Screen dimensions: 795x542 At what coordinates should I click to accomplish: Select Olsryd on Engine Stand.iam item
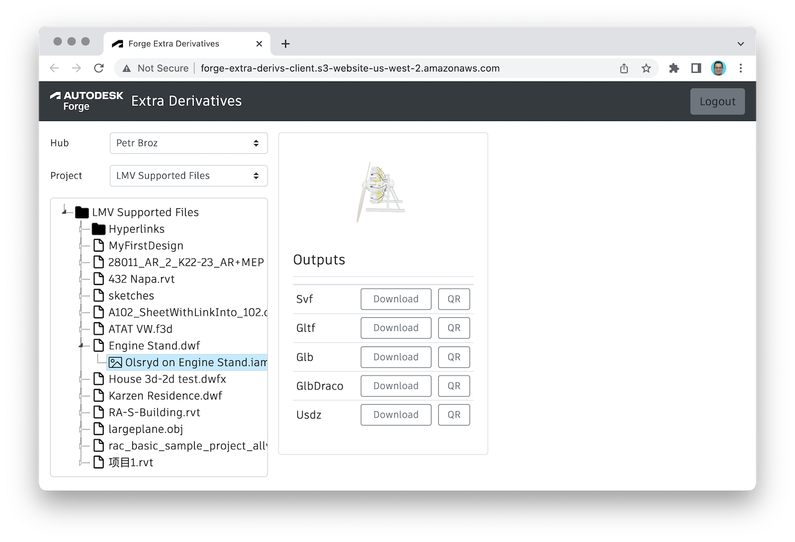coord(188,362)
